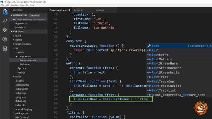Image resolution: width=212 pixels, height=119 pixels.
Task: Choose 'WEBGL_compressed_texture_s3tc' suggestion
Action: (x=180, y=95)
